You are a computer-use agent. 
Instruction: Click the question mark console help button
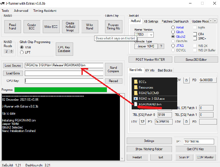161,46
